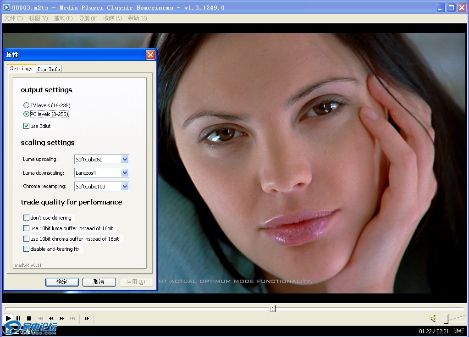Select TV levels (16-235) radio button

27,105
